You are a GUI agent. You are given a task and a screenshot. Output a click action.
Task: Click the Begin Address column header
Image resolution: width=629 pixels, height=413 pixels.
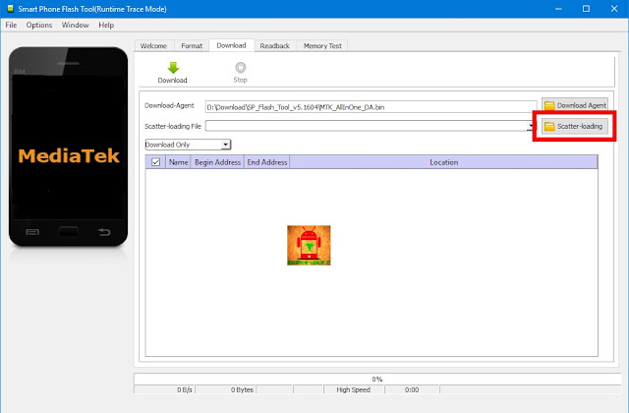tap(217, 162)
